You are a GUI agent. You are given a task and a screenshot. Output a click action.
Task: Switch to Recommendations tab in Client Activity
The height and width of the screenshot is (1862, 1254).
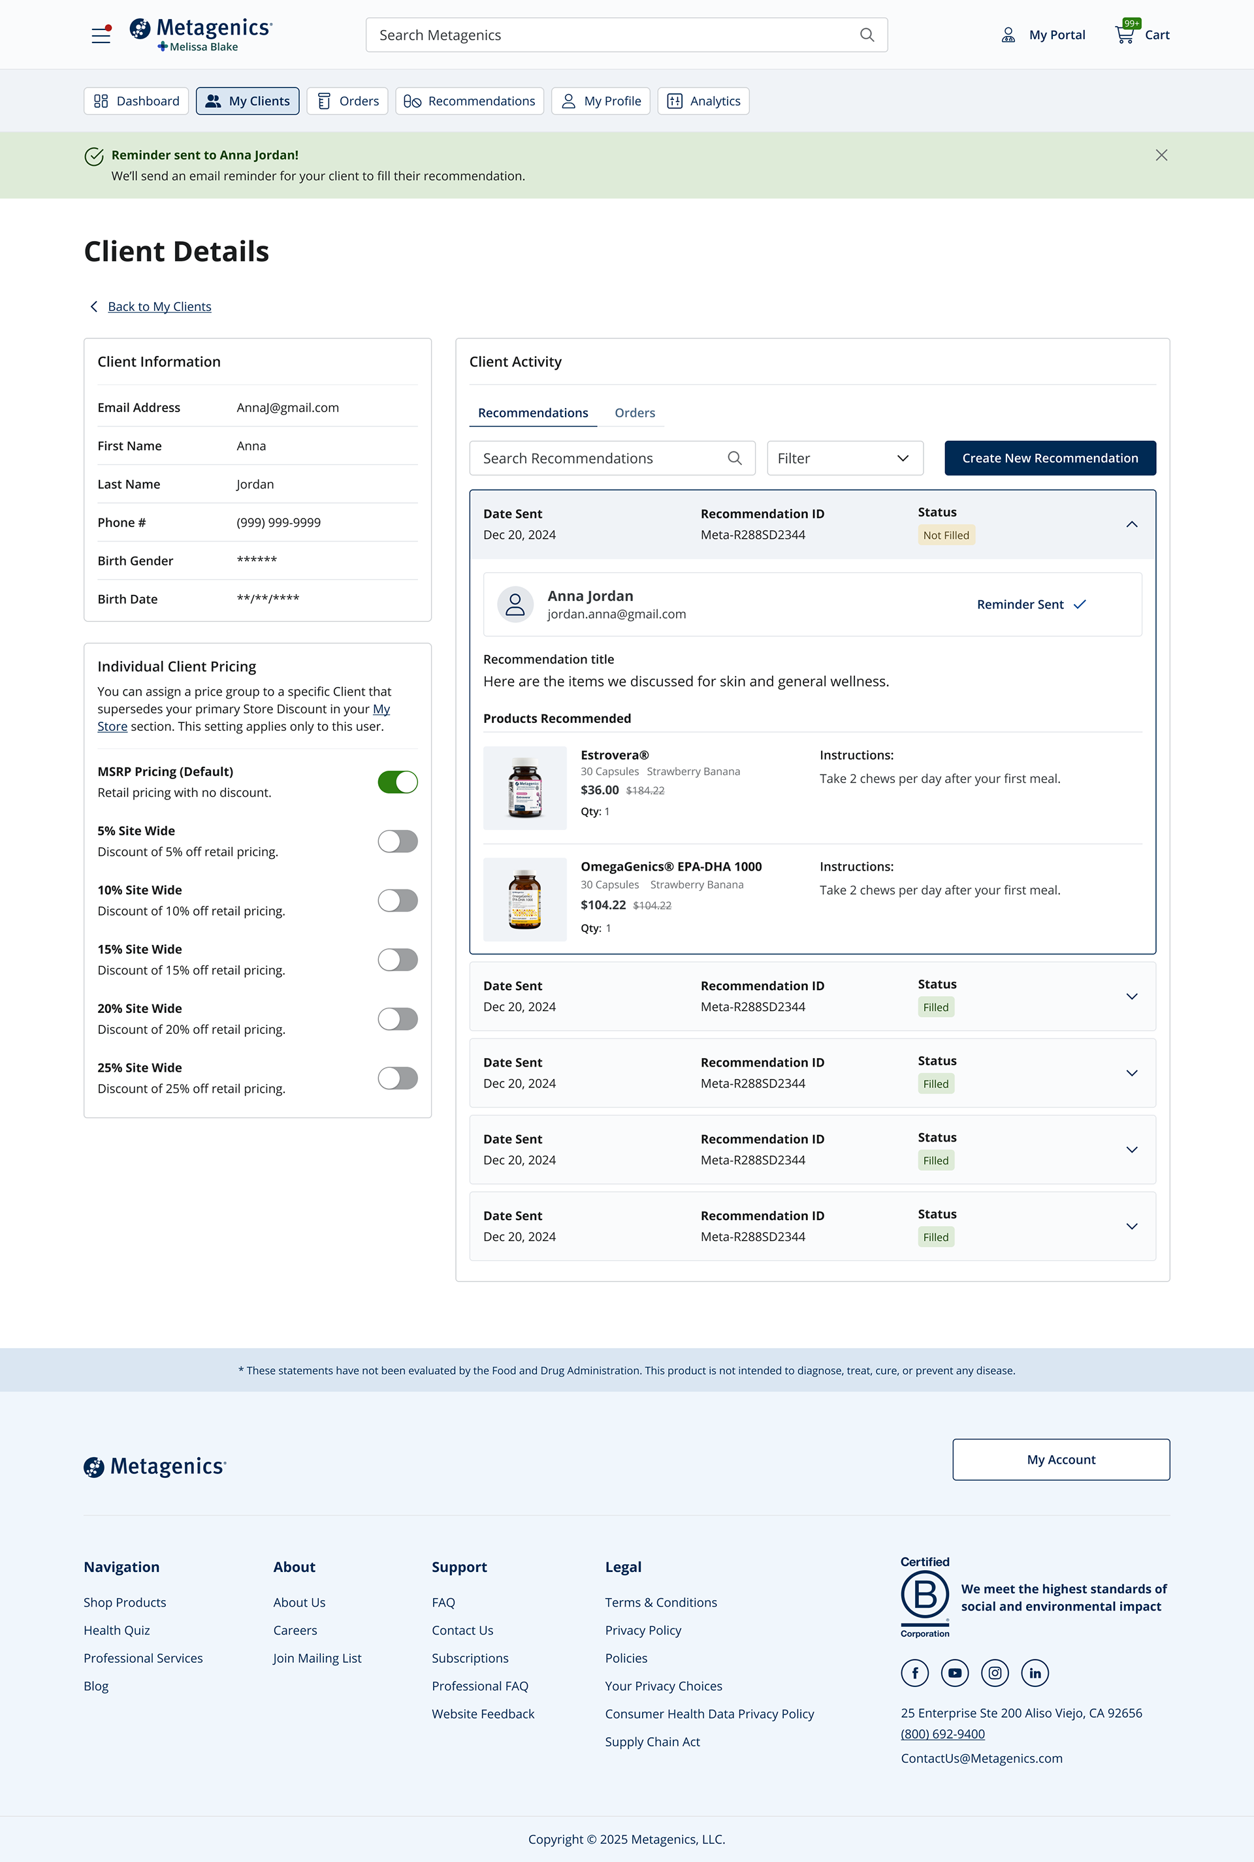533,413
